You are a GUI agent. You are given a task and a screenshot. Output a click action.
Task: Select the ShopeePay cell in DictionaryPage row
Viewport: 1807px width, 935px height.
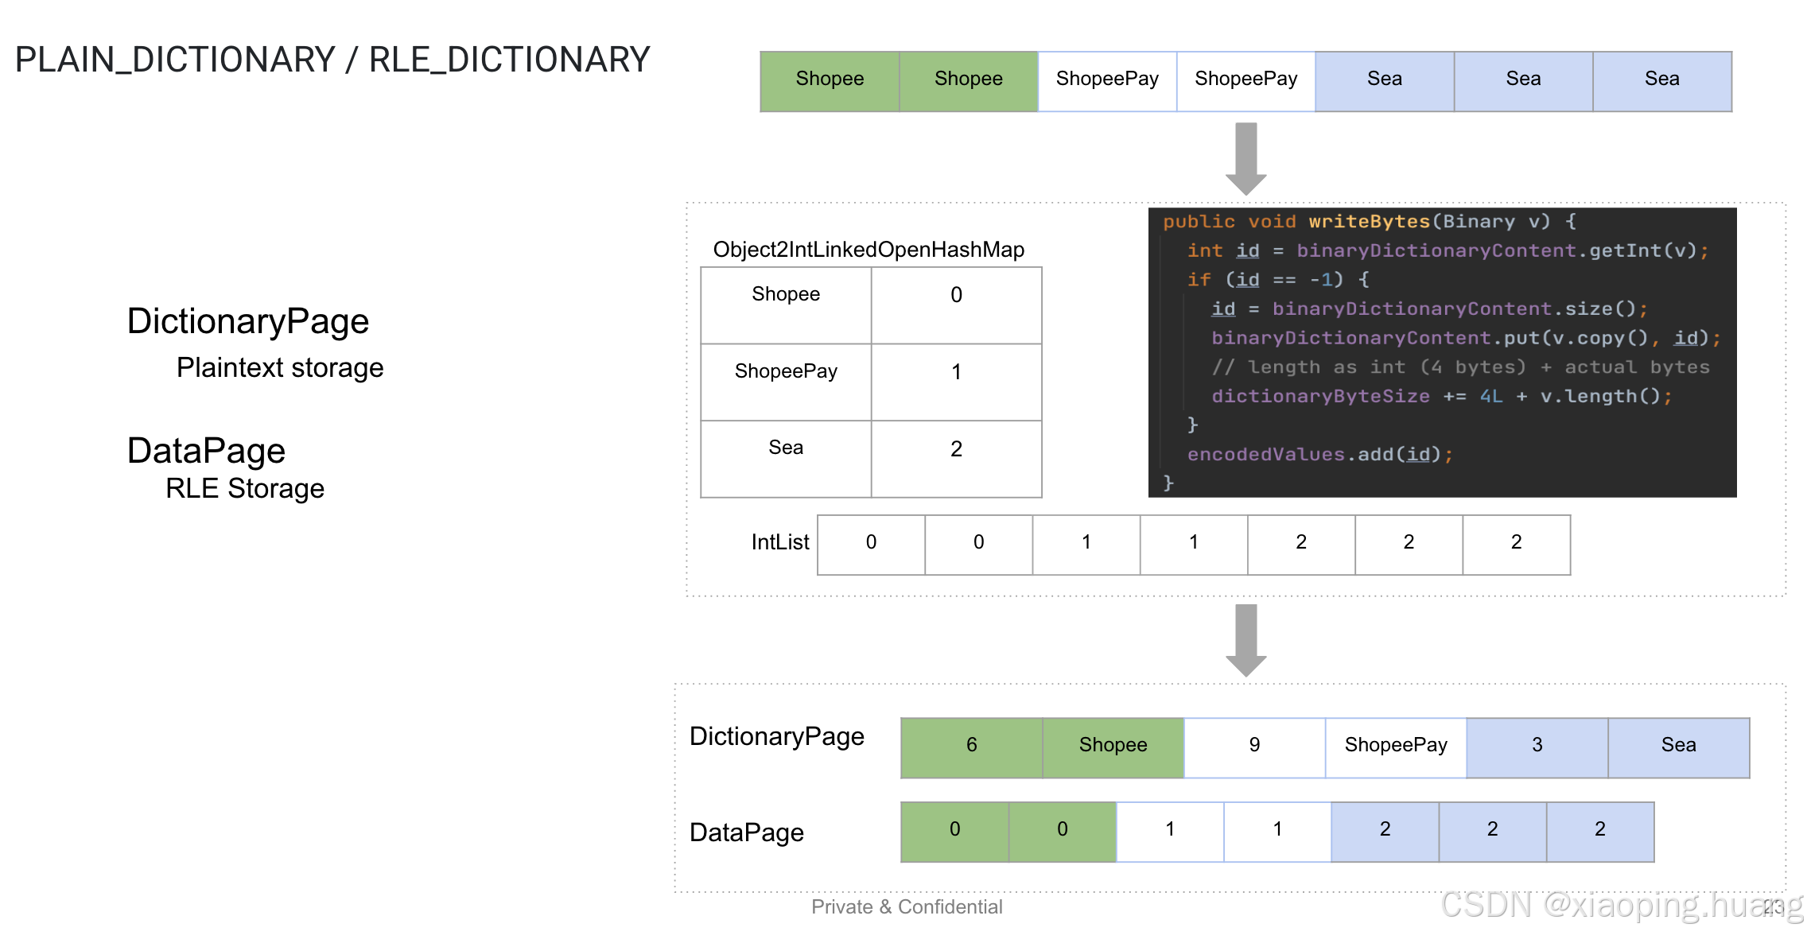click(1395, 746)
